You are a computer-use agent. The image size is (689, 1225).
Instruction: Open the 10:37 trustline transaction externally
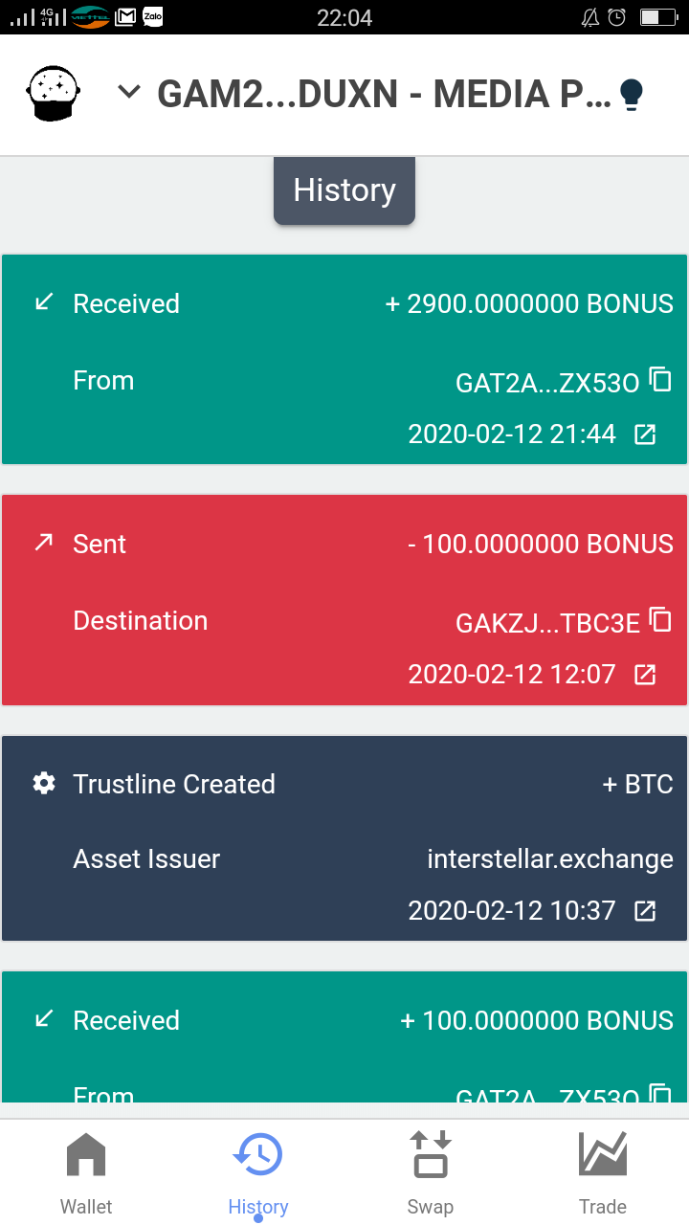(646, 911)
